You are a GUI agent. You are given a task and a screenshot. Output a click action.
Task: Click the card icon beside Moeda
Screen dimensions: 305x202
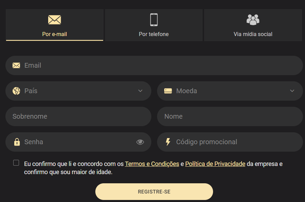168,91
